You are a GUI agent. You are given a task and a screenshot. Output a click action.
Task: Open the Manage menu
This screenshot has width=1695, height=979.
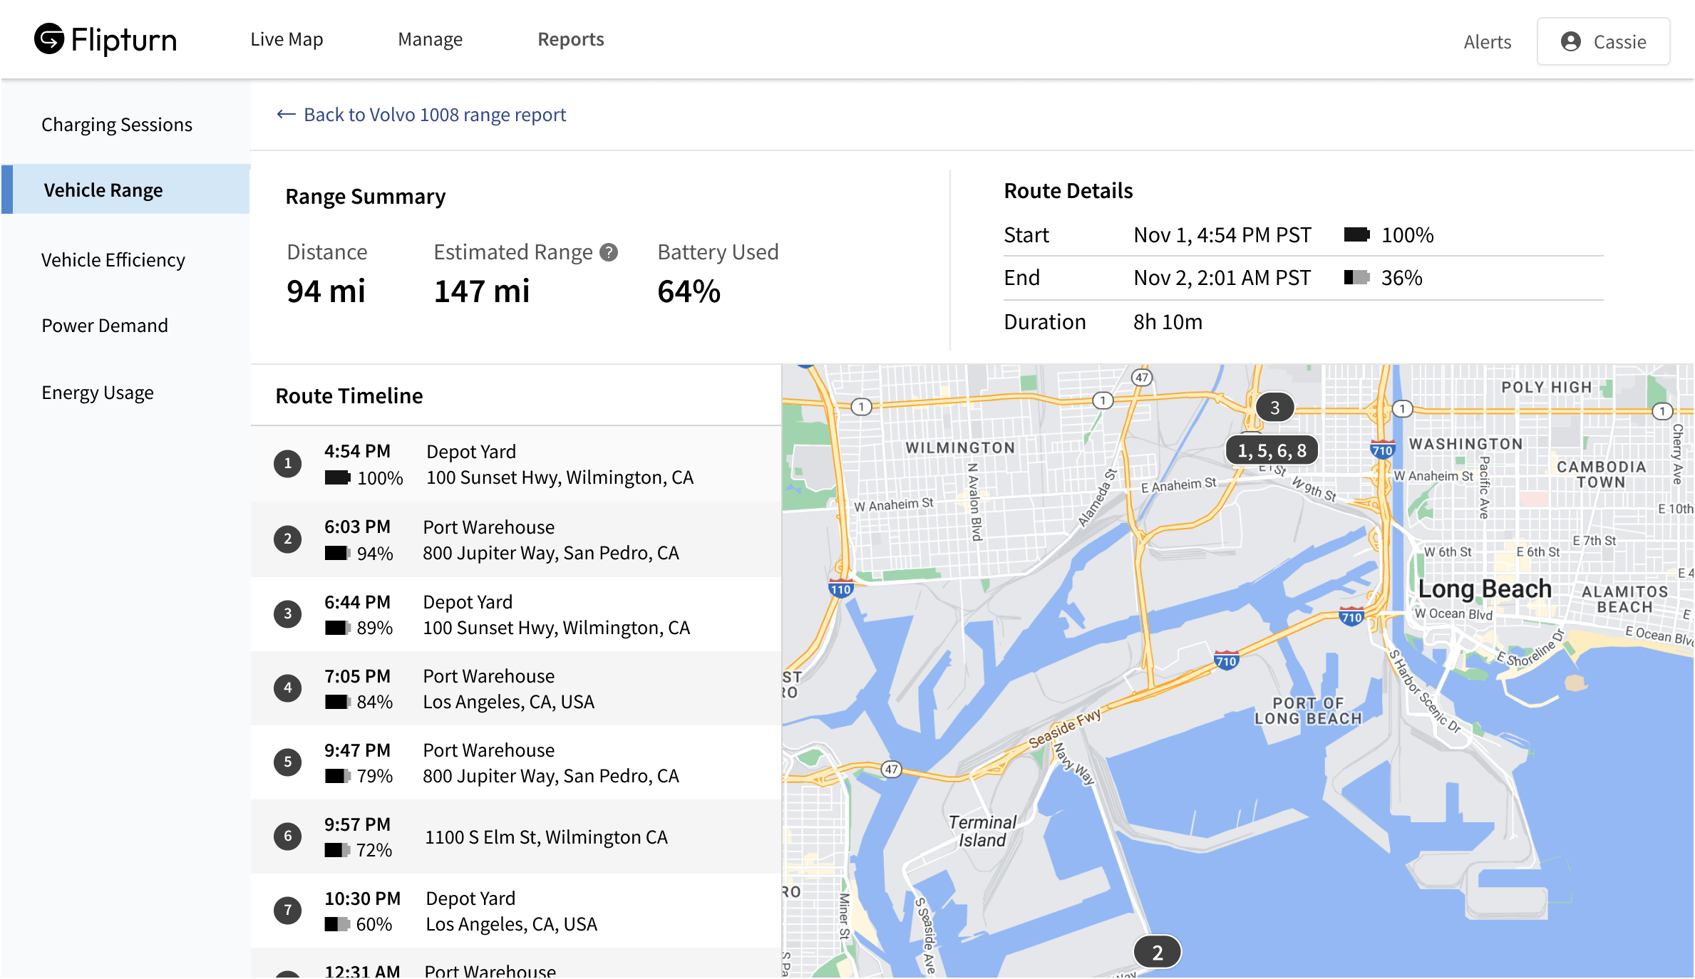pyautogui.click(x=430, y=40)
